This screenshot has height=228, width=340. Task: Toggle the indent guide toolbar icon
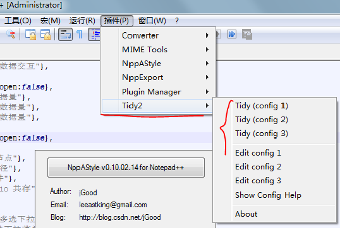[x=95, y=35]
